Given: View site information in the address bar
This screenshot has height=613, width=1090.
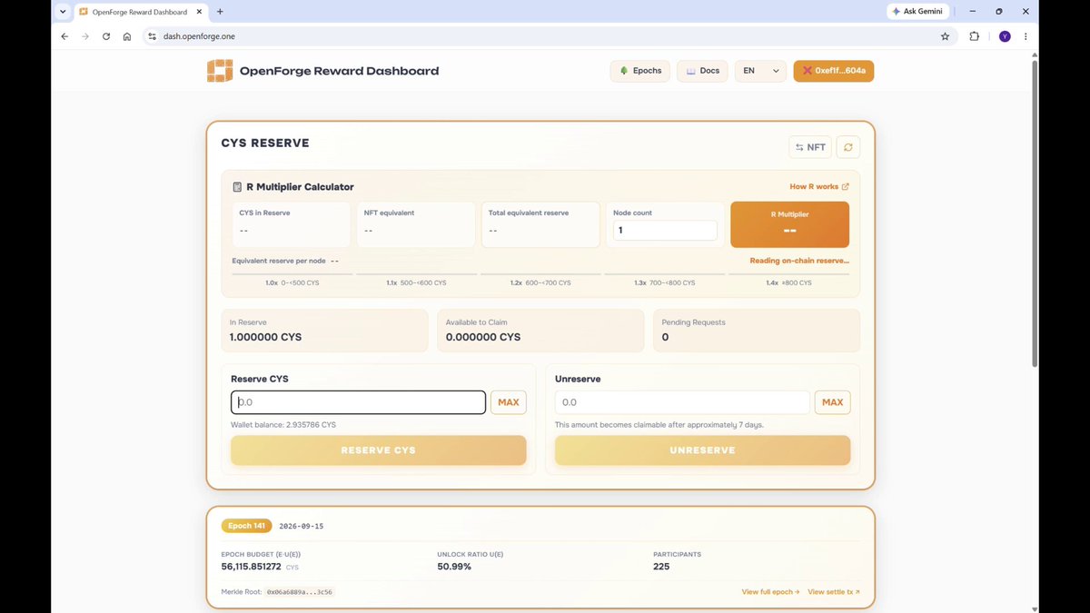Looking at the screenshot, I should 153,36.
